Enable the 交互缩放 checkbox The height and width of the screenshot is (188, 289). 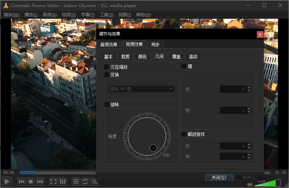click(106, 67)
